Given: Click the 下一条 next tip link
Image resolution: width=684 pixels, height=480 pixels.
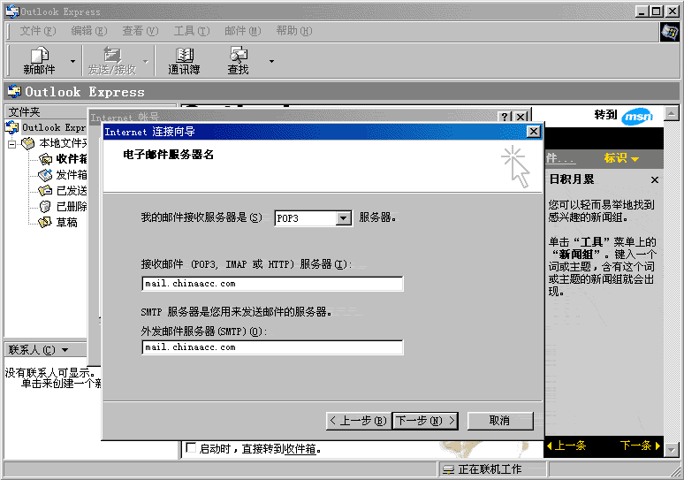Looking at the screenshot, I should click(640, 446).
